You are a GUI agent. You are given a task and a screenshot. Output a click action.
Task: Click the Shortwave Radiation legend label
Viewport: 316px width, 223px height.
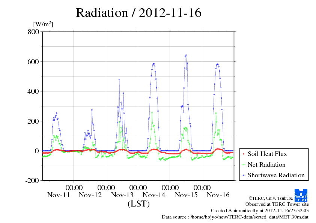[276, 175]
